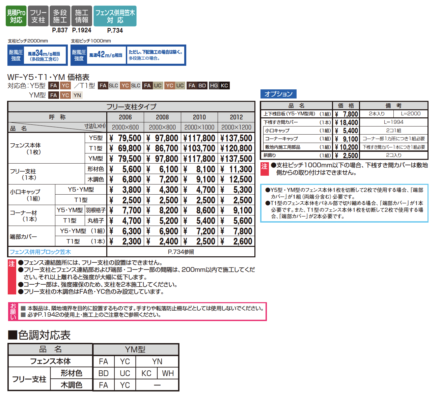Click the blue オプション header tab
Screen dimensions: 441x401
(x=278, y=94)
